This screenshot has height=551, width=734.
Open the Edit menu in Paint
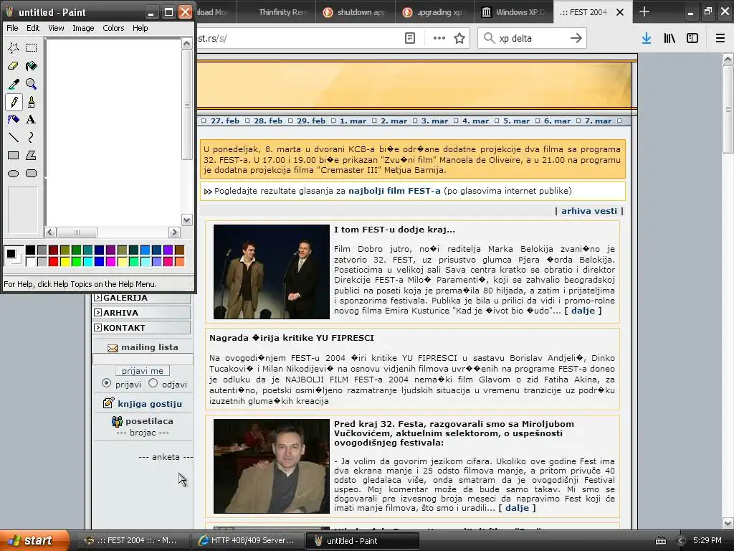[x=33, y=28]
